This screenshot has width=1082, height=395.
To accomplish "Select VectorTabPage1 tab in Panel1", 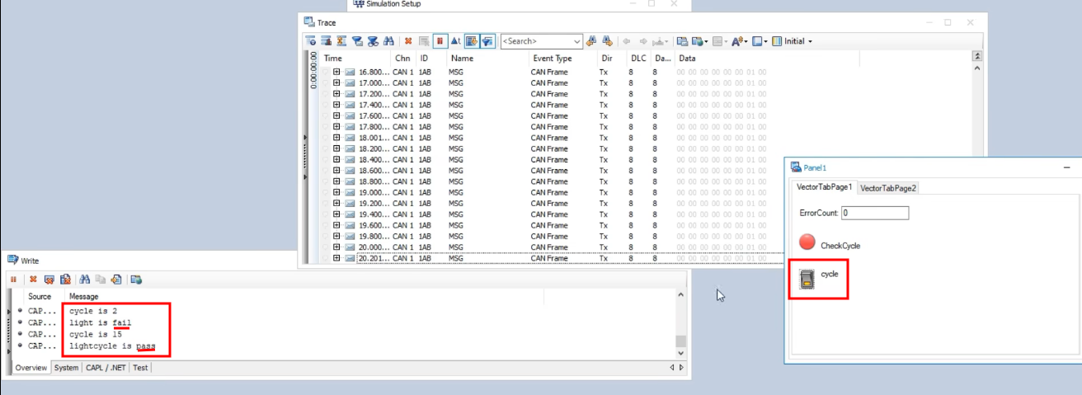I will pos(824,187).
